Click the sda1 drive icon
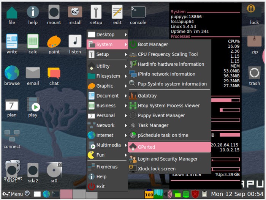The image size is (266, 200). (x=12, y=170)
